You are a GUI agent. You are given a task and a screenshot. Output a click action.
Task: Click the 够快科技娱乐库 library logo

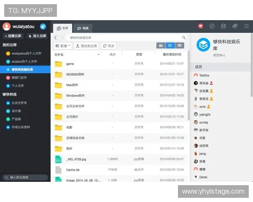tap(203, 45)
